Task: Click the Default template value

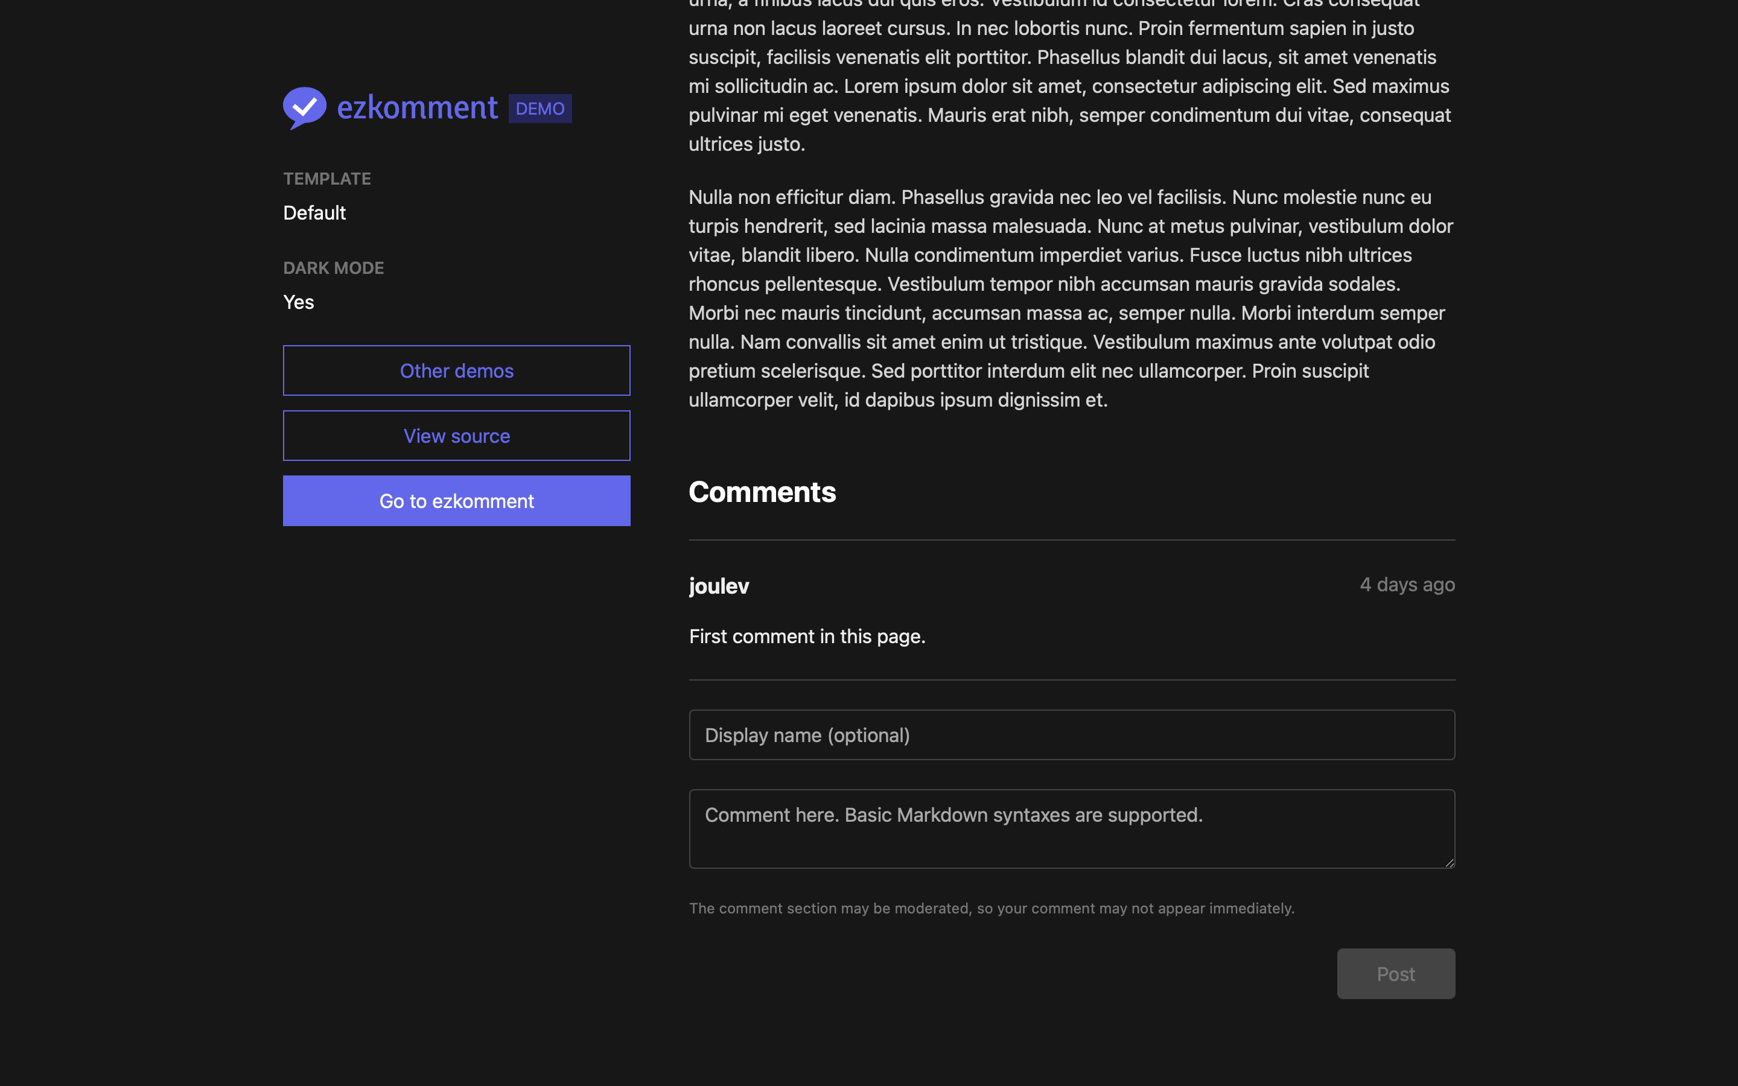Action: point(314,212)
